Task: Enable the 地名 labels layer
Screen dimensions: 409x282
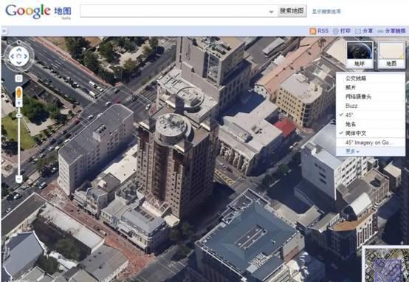Action: (371, 124)
